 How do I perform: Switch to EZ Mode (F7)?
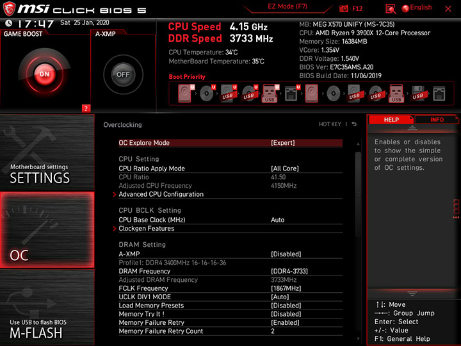tap(287, 6)
